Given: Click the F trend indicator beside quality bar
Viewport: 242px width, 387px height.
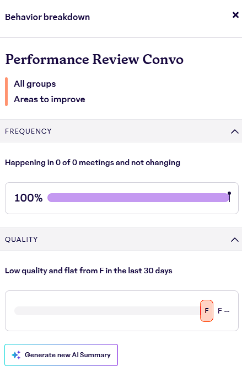Looking at the screenshot, I should pos(223,311).
